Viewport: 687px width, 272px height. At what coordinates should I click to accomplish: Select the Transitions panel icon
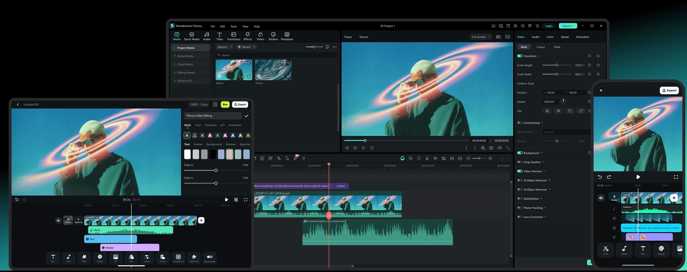coord(234,36)
